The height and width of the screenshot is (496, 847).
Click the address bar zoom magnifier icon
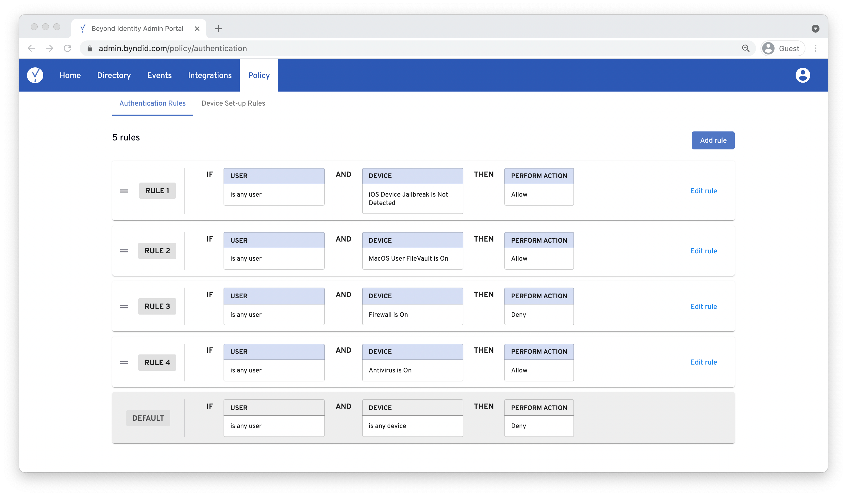click(746, 48)
